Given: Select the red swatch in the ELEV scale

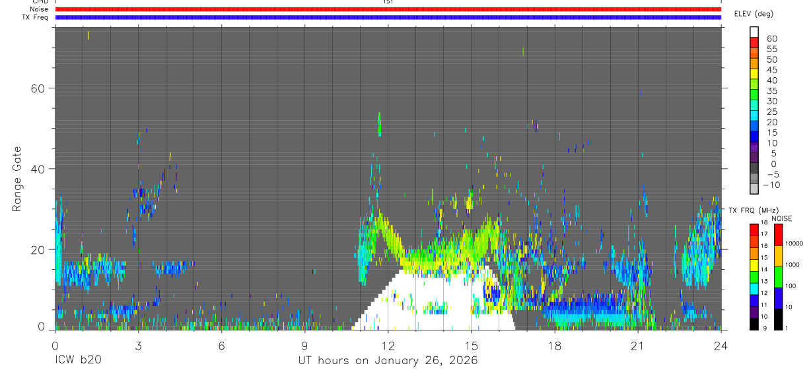Looking at the screenshot, I should (754, 42).
